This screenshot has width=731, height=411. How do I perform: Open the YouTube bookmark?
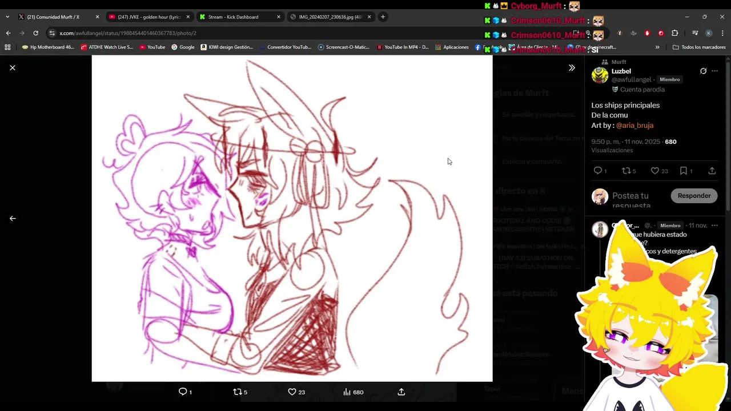(152, 47)
